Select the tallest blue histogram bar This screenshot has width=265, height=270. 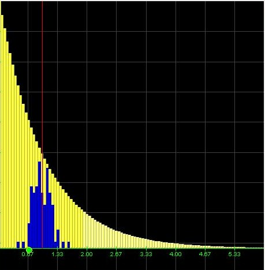pyautogui.click(x=39, y=205)
